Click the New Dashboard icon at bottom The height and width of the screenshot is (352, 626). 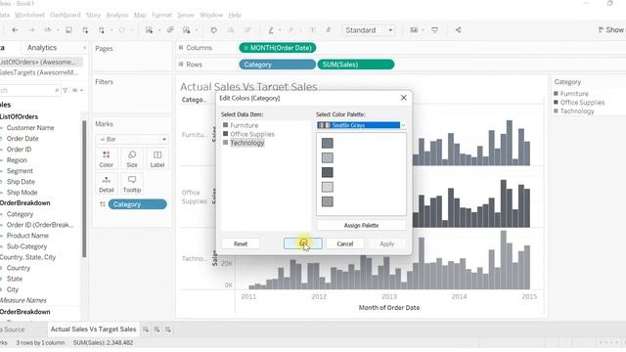156,330
